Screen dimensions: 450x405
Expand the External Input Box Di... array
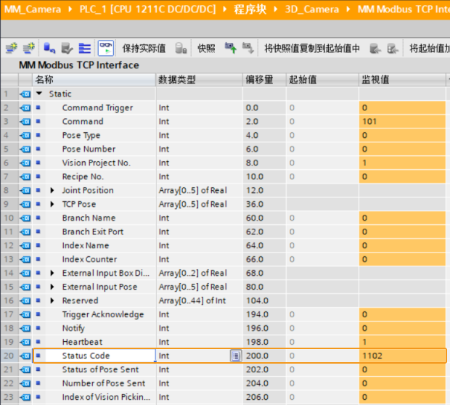52,273
